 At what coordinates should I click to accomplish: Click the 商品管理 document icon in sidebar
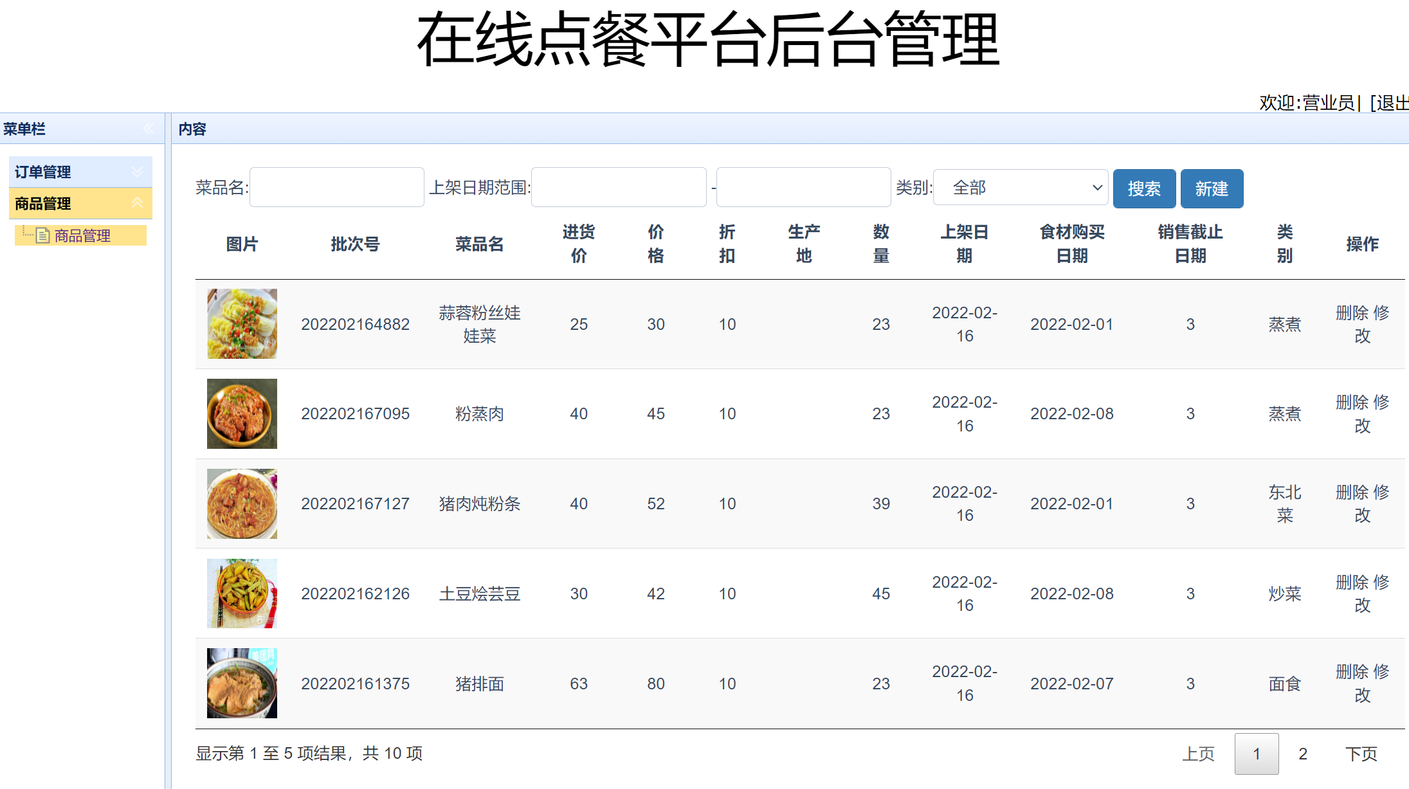coord(41,235)
